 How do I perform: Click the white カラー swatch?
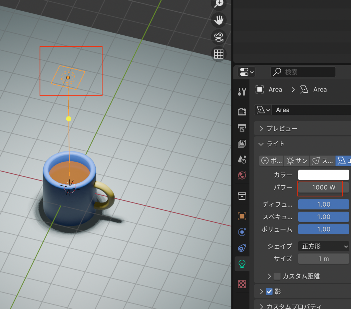[x=323, y=175]
